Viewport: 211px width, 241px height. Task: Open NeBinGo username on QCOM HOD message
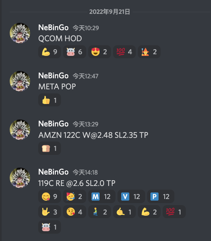click(x=53, y=28)
